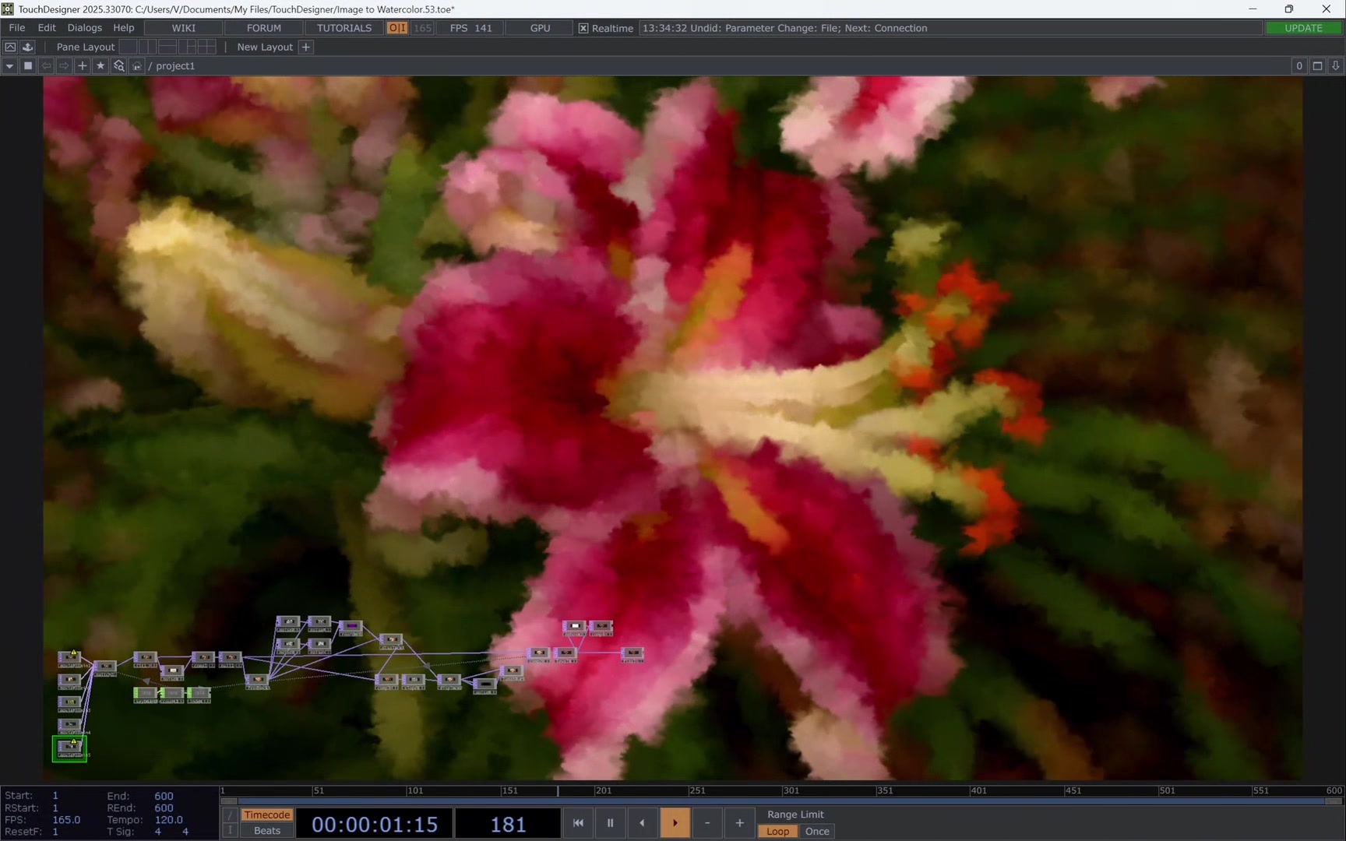Click the pane down-arrow icon
Viewport: 1346px width, 841px height.
(x=1336, y=66)
